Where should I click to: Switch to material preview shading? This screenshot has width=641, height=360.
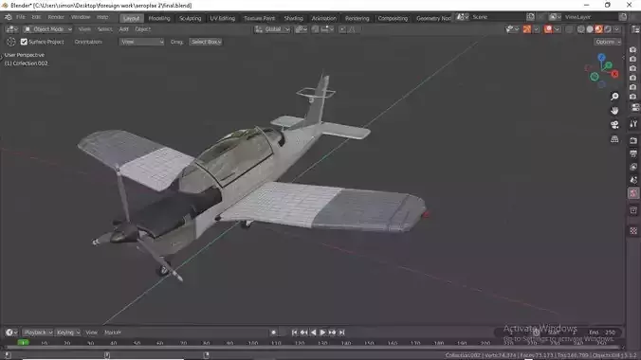point(598,29)
